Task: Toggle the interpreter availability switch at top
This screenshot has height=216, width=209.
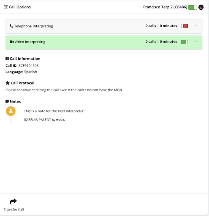Action: click(193, 7)
